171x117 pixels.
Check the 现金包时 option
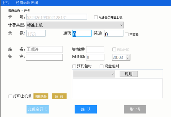102,66
